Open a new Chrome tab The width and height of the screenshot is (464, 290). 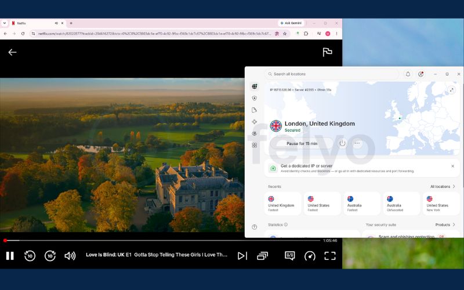pos(71,23)
